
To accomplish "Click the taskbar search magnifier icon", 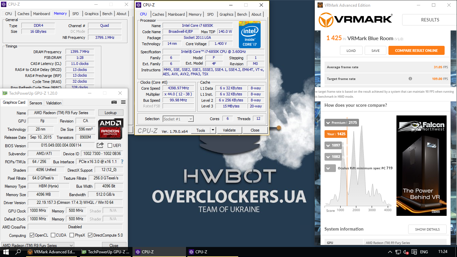I will tap(18, 252).
